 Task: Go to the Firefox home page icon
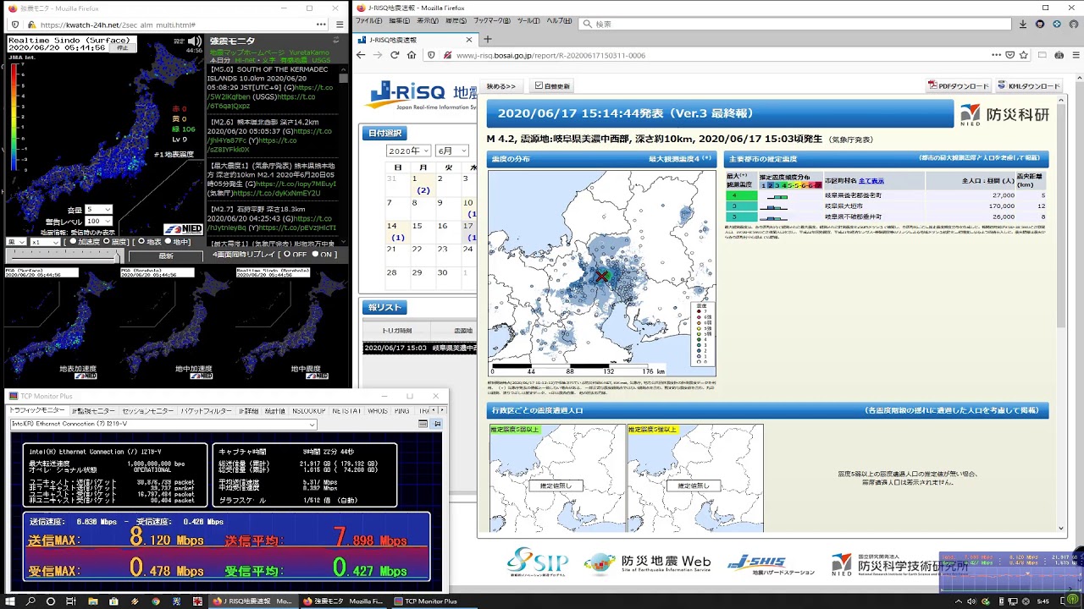point(412,55)
